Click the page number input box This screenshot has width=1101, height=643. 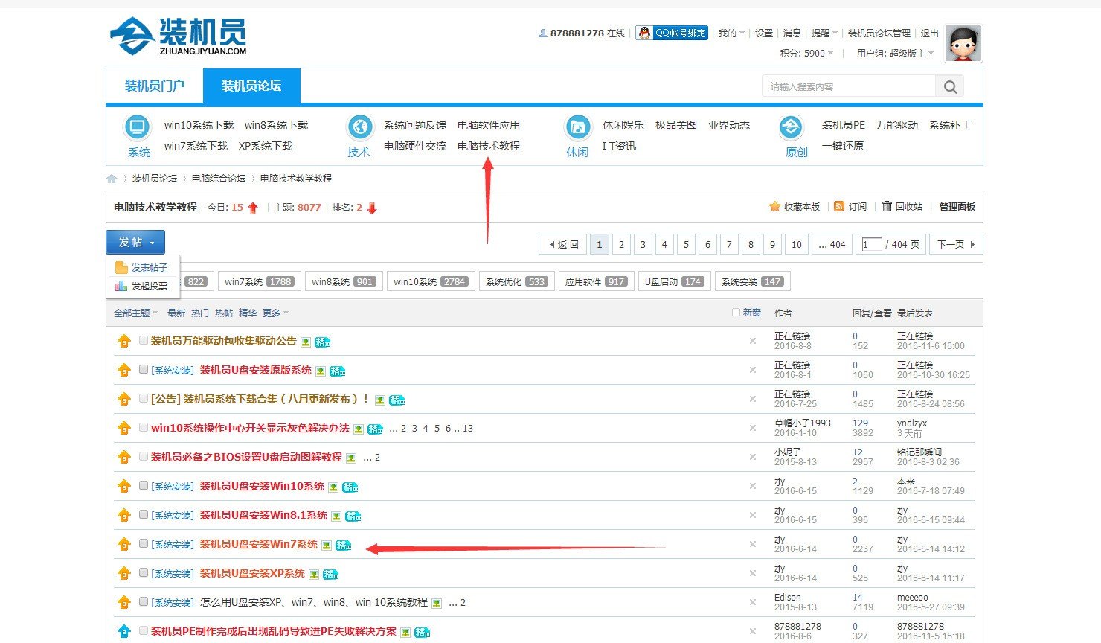[871, 244]
